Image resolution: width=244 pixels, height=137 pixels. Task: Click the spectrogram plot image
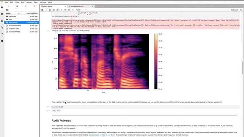point(103,62)
